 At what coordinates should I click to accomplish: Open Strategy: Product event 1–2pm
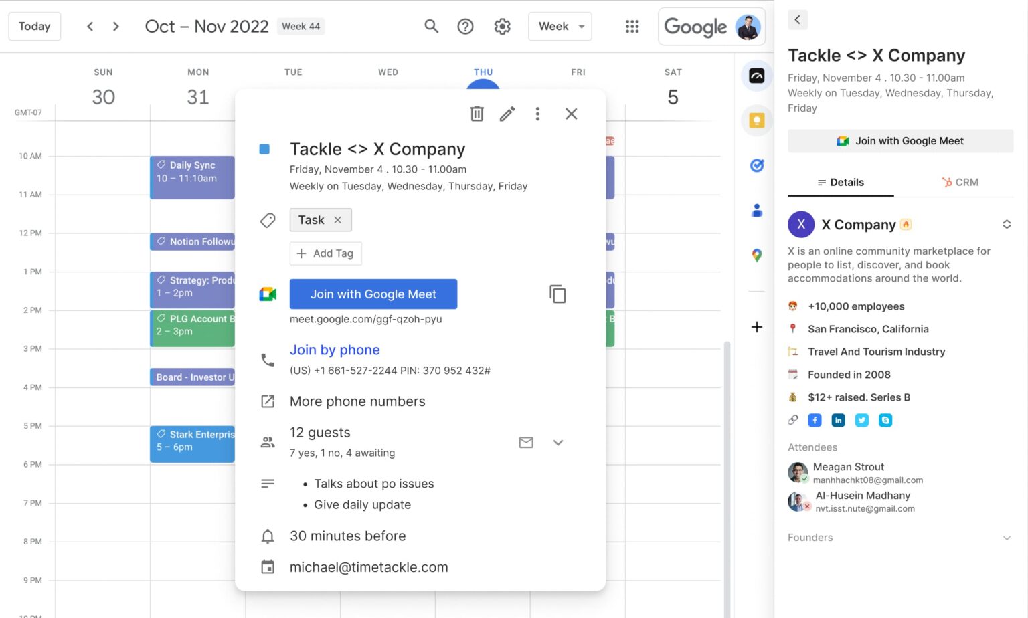pos(193,290)
